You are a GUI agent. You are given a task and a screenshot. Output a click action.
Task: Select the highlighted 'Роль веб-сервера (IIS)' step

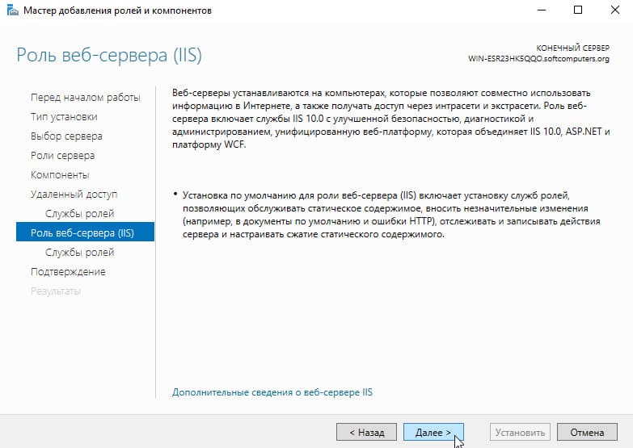coord(85,232)
